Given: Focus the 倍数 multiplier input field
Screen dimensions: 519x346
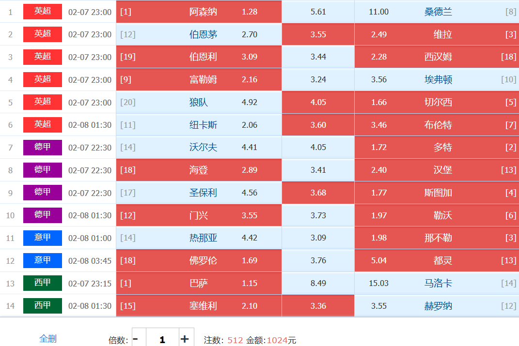Looking at the screenshot, I should pyautogui.click(x=162, y=339).
